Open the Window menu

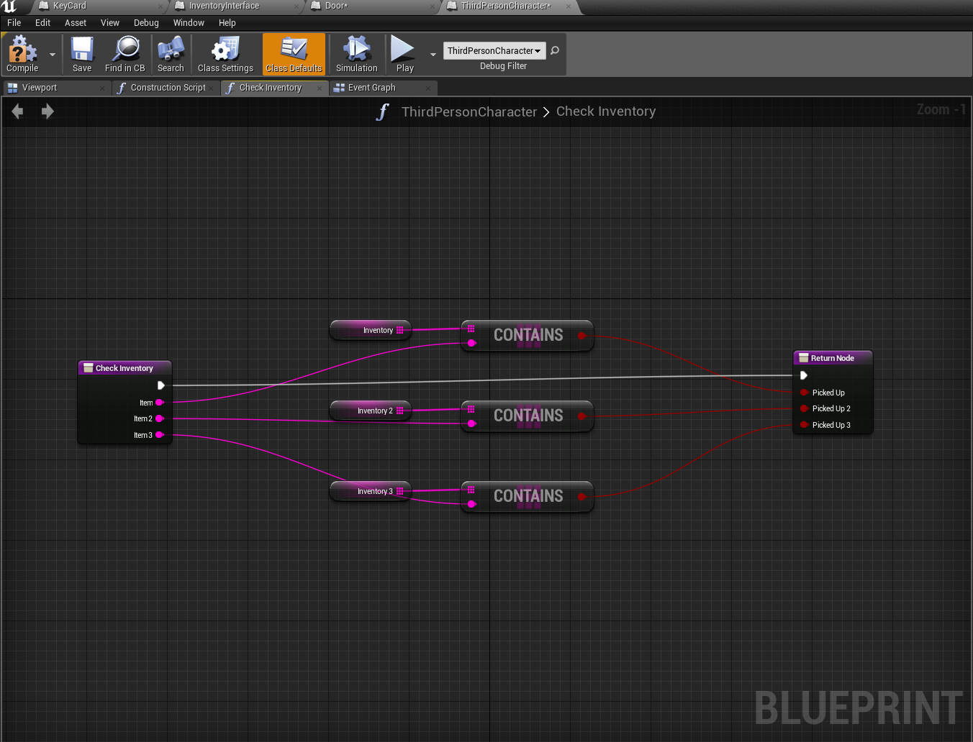click(x=189, y=23)
